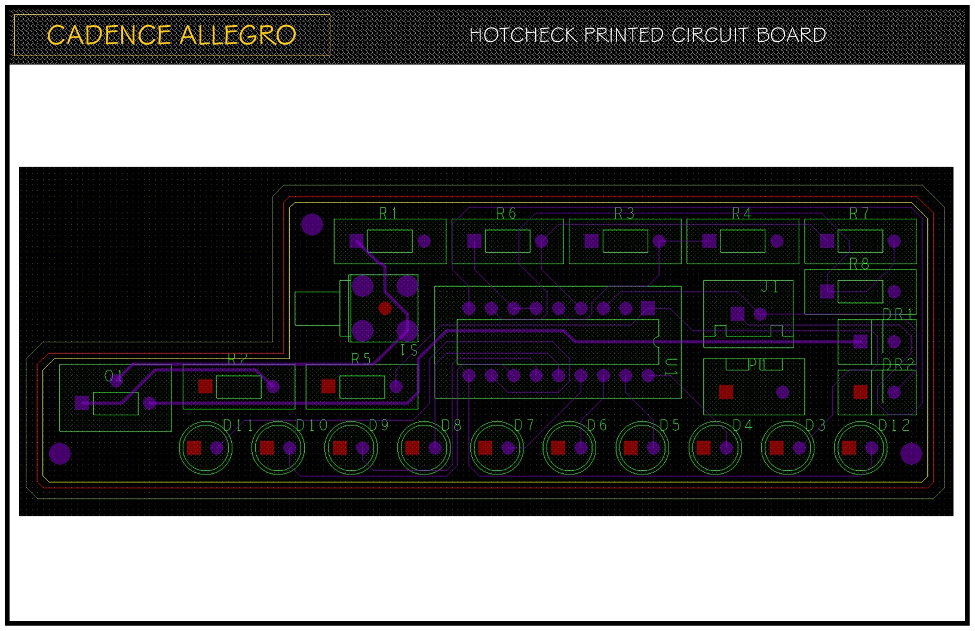Image resolution: width=975 pixels, height=631 pixels.
Task: Select the U1 chip reference label
Action: 670,367
